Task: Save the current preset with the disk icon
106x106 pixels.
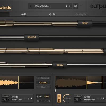Action: point(76,6)
